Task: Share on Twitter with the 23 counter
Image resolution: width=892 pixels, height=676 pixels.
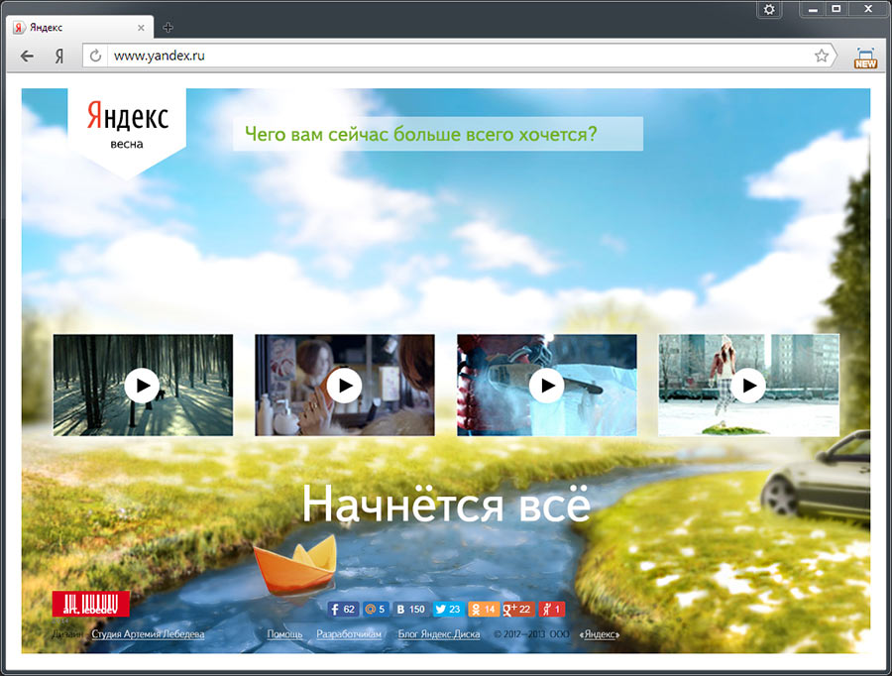Action: point(449,610)
